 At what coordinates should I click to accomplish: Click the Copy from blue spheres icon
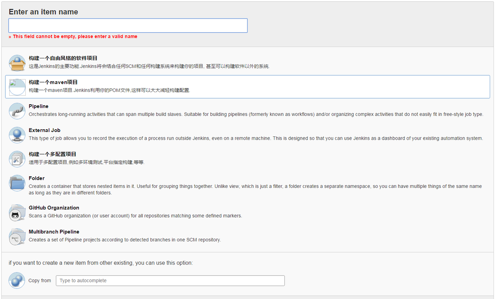(17, 280)
